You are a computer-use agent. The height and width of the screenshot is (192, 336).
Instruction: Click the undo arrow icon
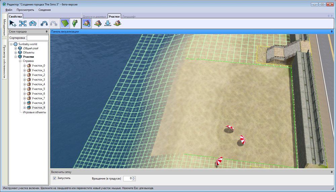tap(44, 23)
